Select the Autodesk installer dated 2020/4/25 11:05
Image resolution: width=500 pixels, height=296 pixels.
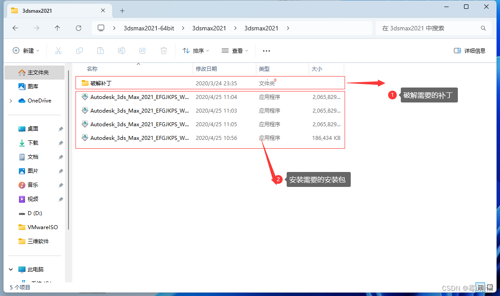pos(210,124)
